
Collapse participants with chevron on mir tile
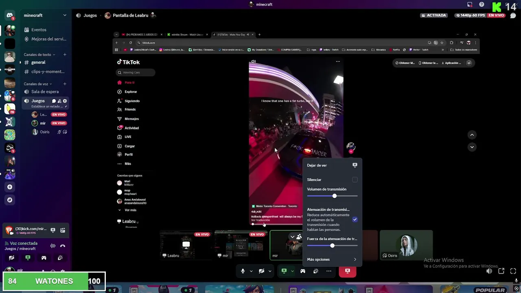pyautogui.click(x=292, y=237)
